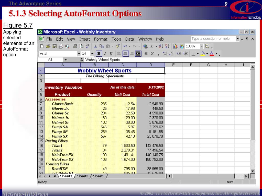Switch to the Sheet2 tab
The height and width of the screenshot is (196, 262).
pyautogui.click(x=82, y=176)
